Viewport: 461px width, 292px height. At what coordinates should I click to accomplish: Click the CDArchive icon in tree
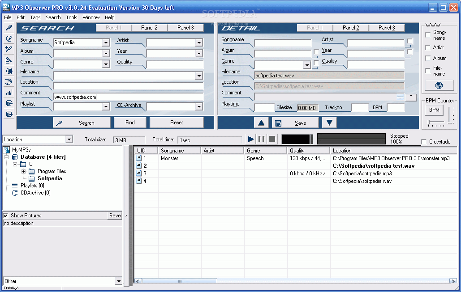15,193
